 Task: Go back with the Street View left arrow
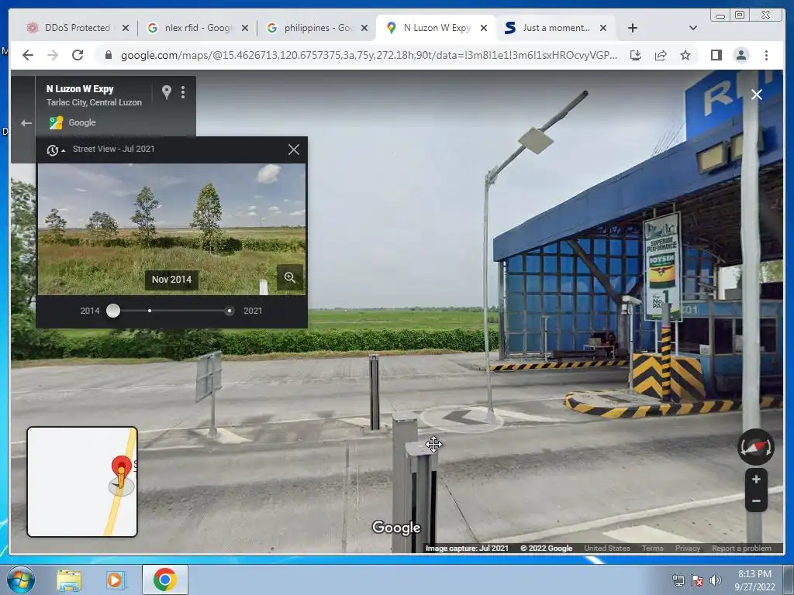point(26,123)
